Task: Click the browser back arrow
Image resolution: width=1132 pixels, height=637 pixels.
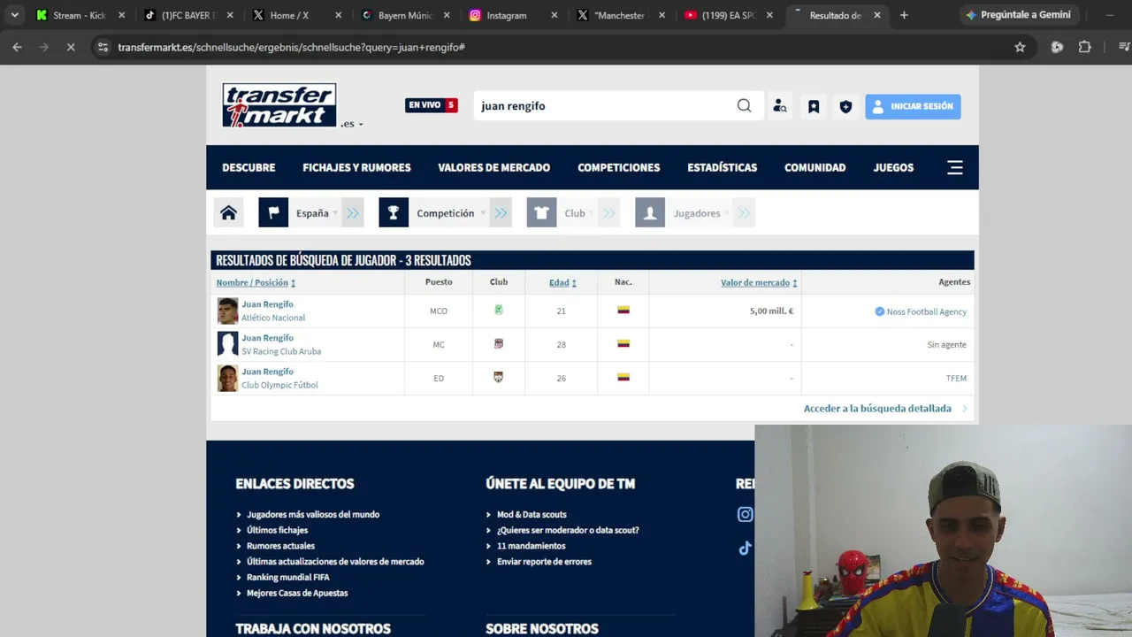Action: coord(17,47)
